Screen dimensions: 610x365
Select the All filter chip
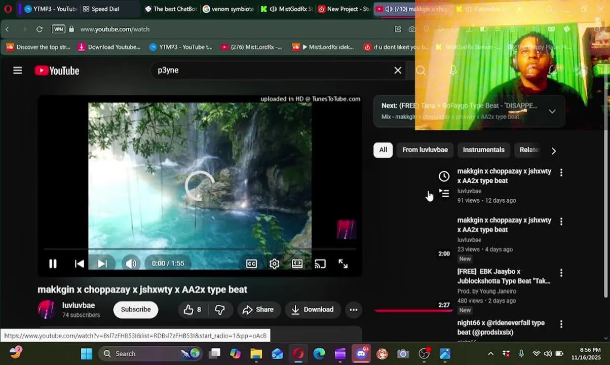click(383, 150)
